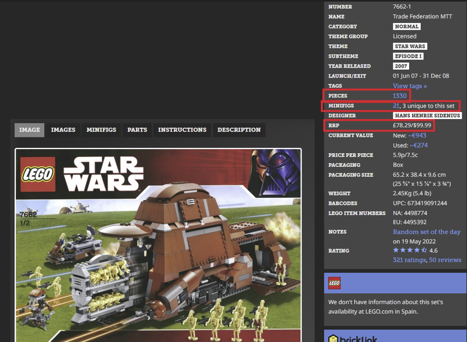Screen dimensions: 467x342
Task: Click the launch date 01 Jun 07 - 31 Dec 08
Action: (421, 76)
